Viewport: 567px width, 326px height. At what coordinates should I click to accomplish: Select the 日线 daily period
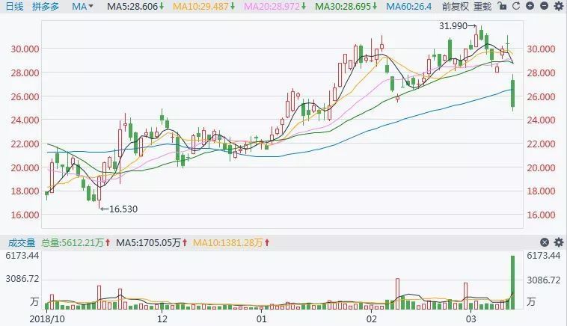click(14, 7)
